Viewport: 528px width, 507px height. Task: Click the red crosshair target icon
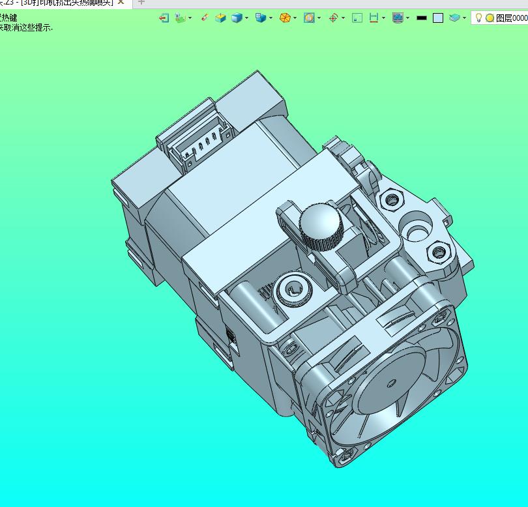point(333,18)
